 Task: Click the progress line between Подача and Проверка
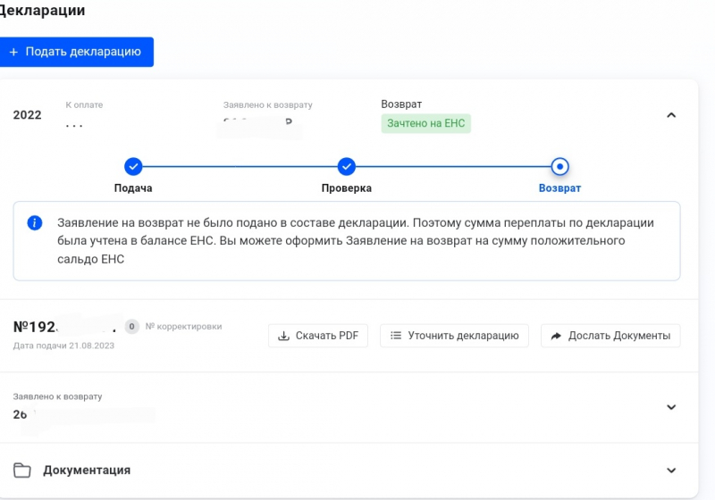tap(240, 166)
